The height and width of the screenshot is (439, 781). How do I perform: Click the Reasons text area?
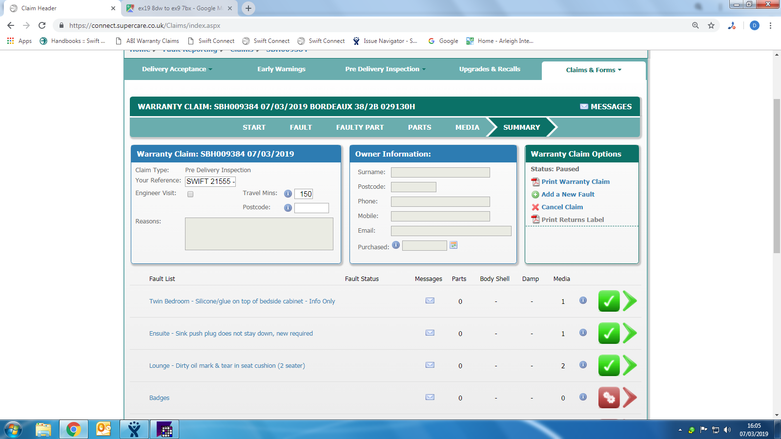click(259, 234)
